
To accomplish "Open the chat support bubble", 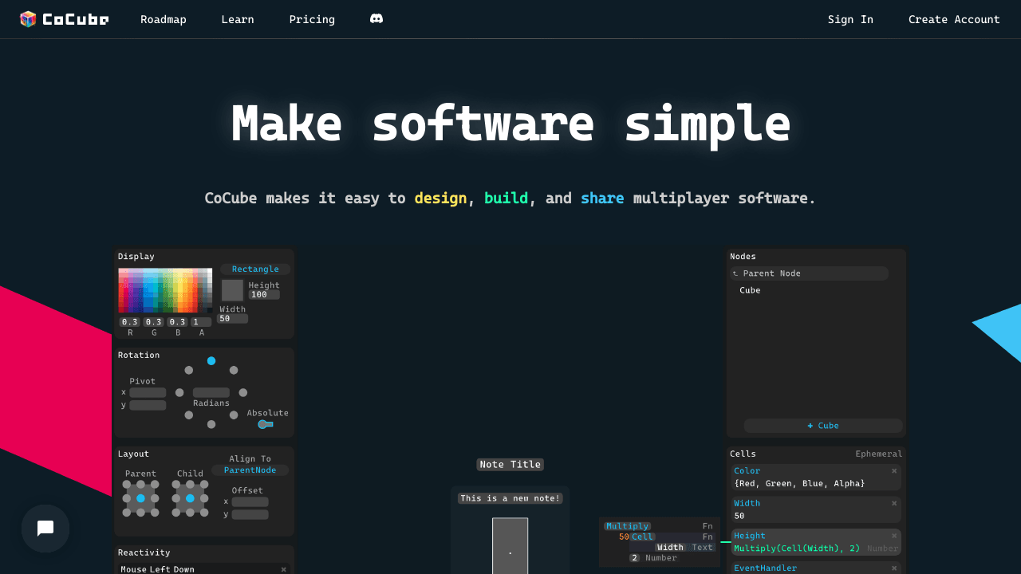I will [x=45, y=529].
